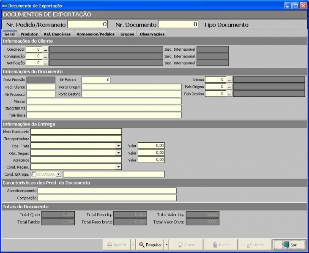Screen dimensions: 309x253
Task: Expand the Cond. Pagam. dropdown
Action: (118, 167)
